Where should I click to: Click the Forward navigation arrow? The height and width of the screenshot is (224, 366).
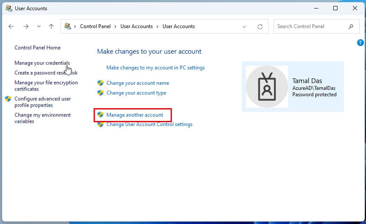26,26
